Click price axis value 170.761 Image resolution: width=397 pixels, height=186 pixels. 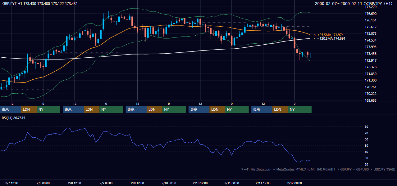point(371,87)
